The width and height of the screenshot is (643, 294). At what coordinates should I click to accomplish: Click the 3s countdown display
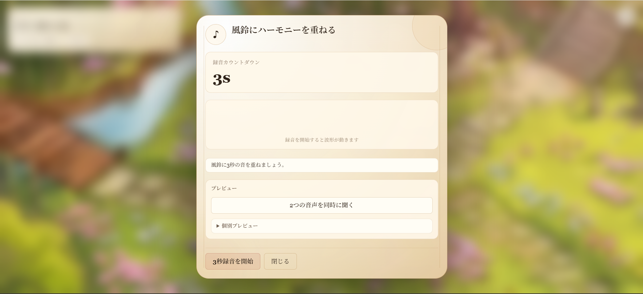point(221,79)
